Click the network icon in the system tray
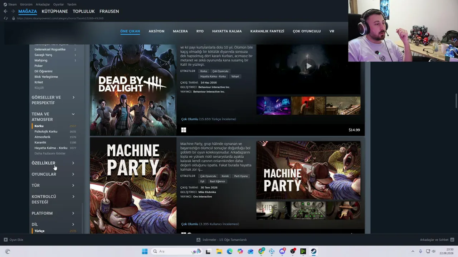The image size is (458, 257). tap(427, 251)
